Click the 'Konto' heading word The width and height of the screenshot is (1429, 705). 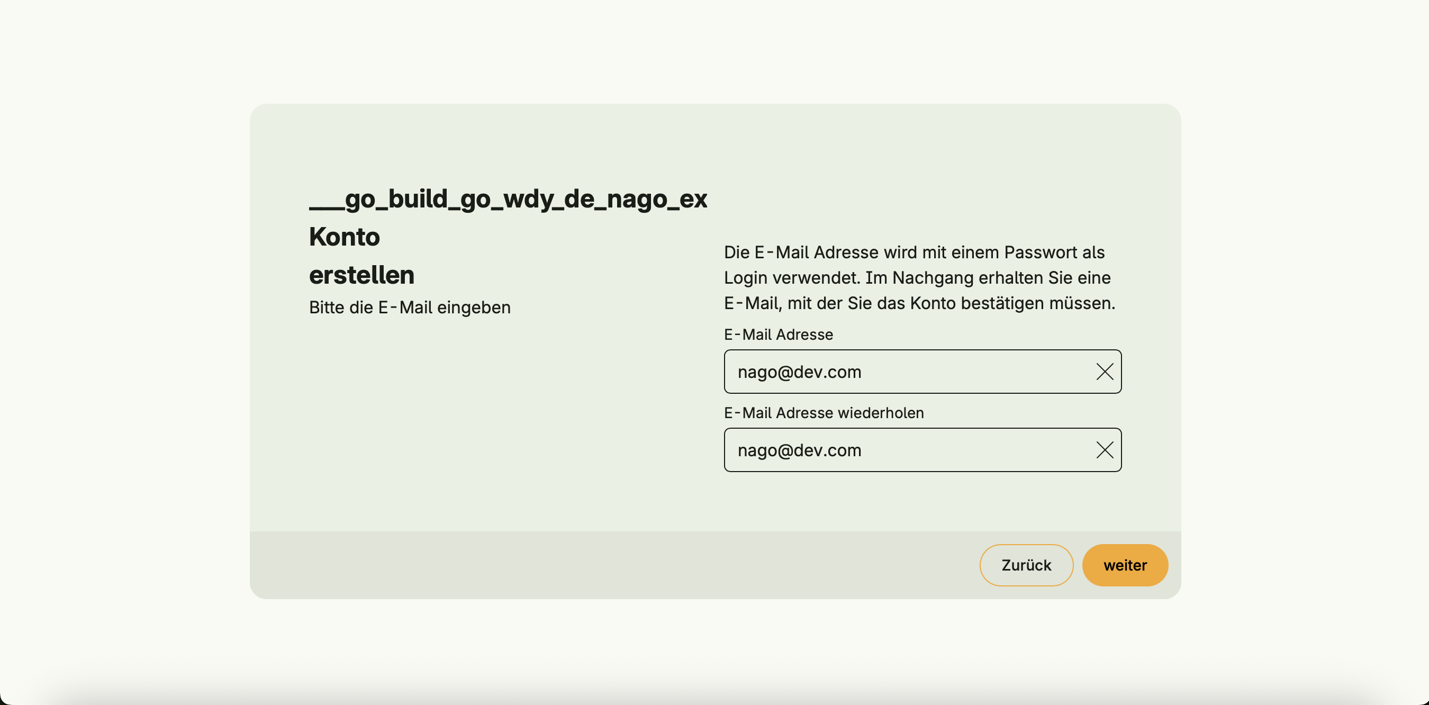344,237
